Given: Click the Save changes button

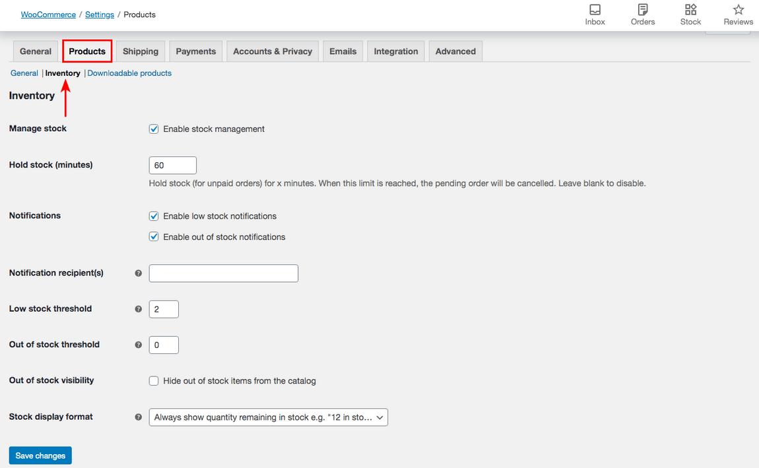Looking at the screenshot, I should [x=40, y=455].
